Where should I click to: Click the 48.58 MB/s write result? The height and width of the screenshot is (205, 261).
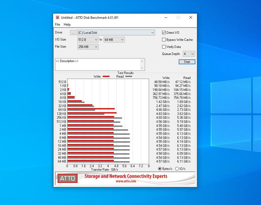coord(162,82)
